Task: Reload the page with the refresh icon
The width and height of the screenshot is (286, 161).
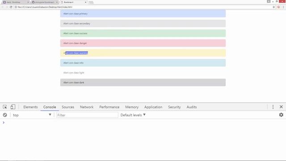Action: [11, 7]
